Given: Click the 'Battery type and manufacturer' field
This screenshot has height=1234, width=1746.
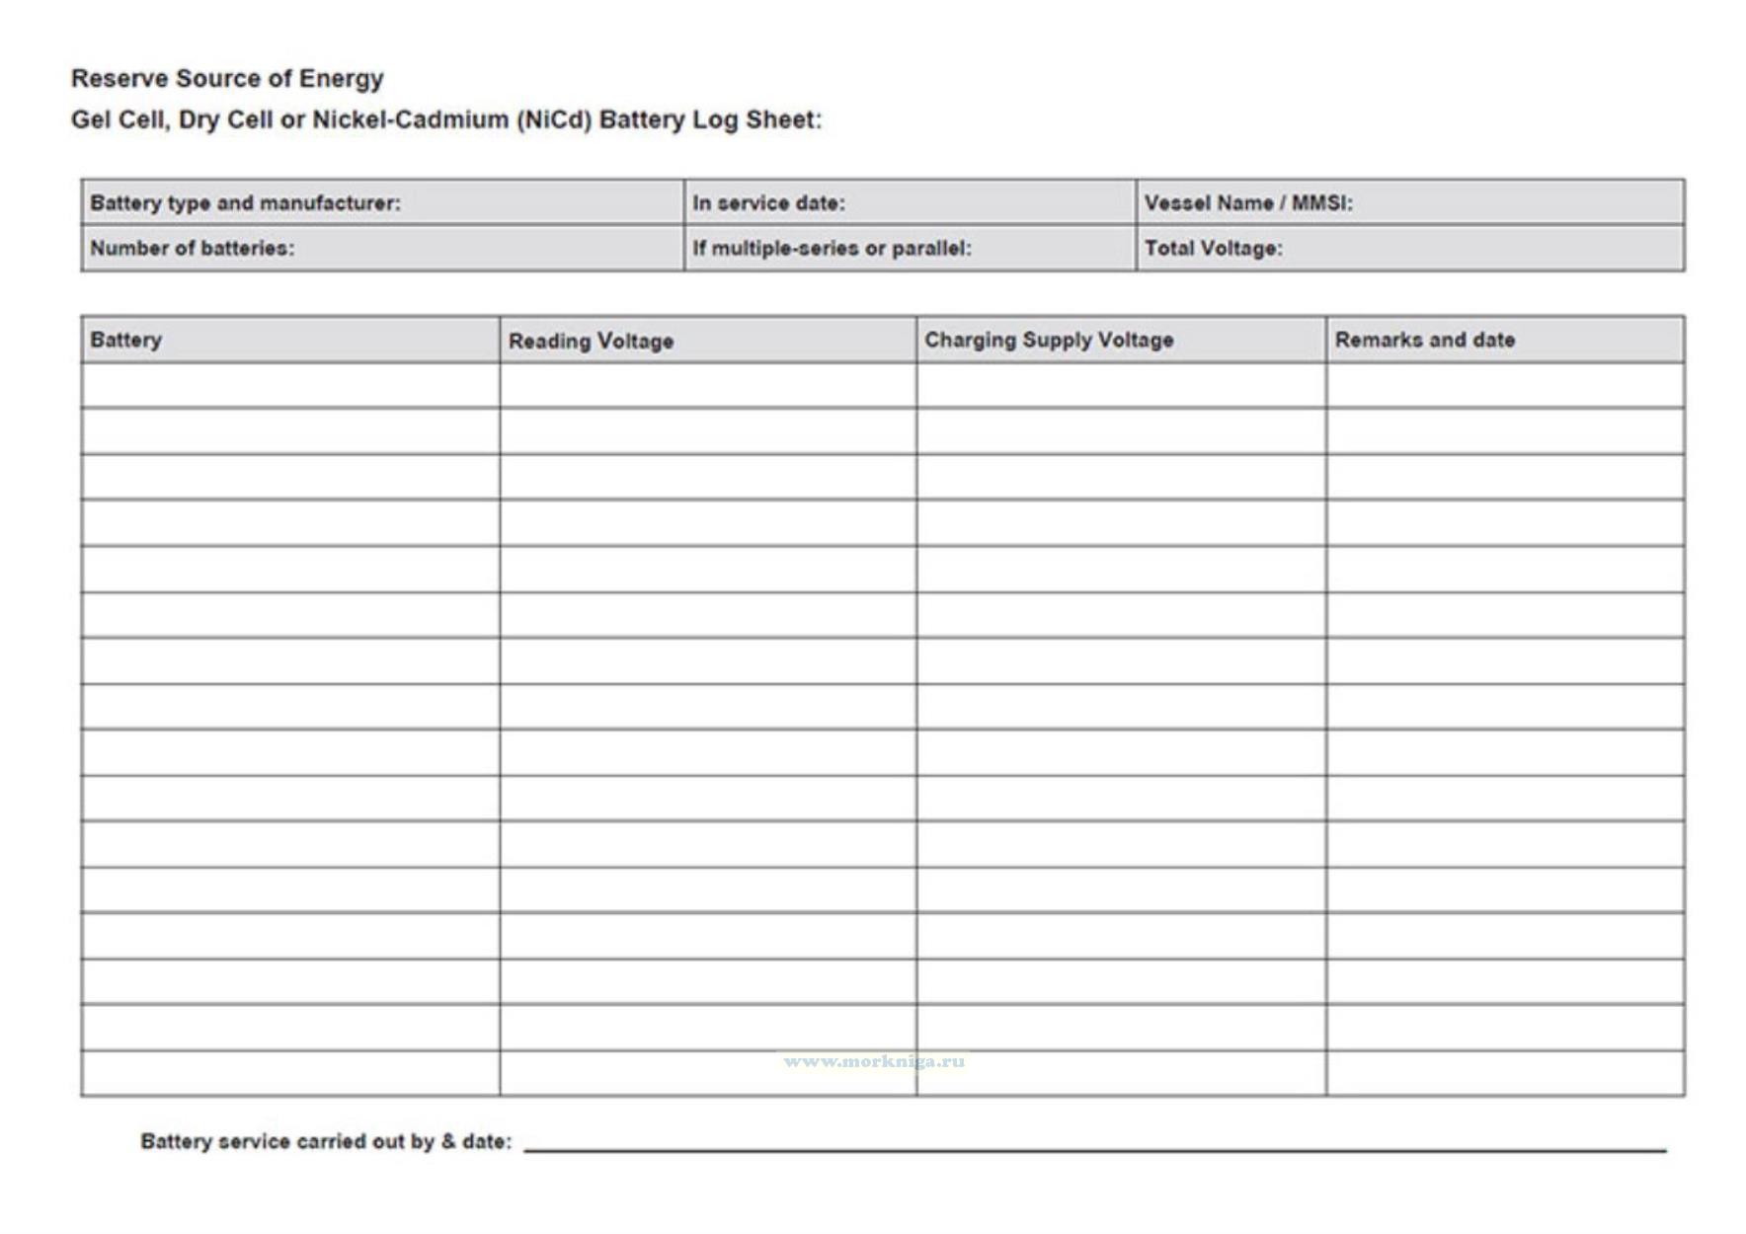Looking at the screenshot, I should (382, 203).
